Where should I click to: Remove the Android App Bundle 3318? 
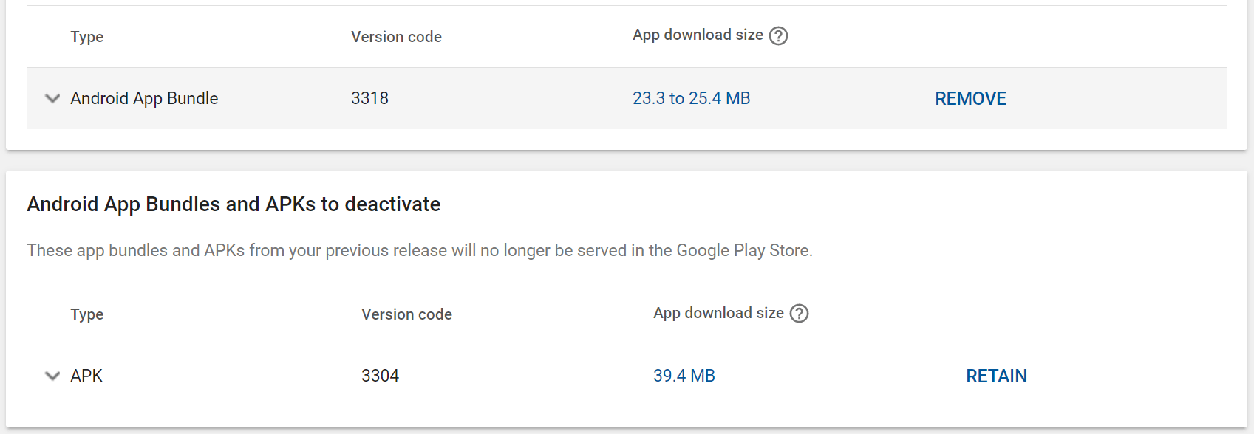[x=970, y=98]
